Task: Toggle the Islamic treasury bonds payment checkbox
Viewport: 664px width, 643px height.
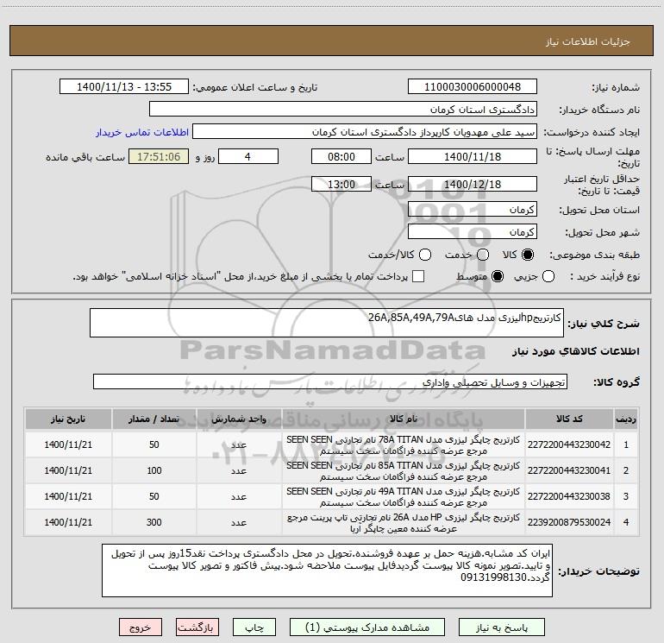Action: 418,276
